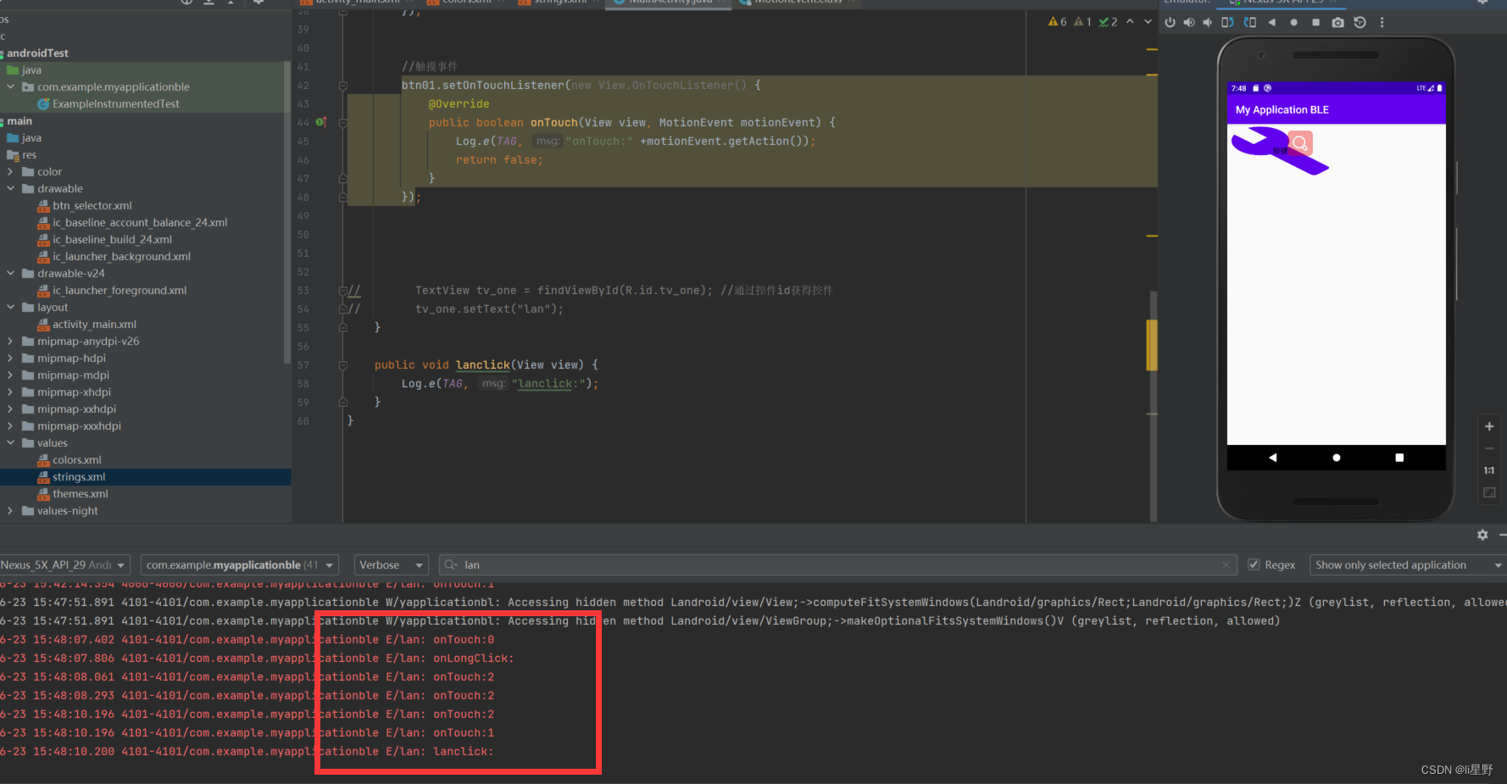Select the mipmap-xxxhdpi folder row
This screenshot has width=1507, height=784.
point(79,425)
